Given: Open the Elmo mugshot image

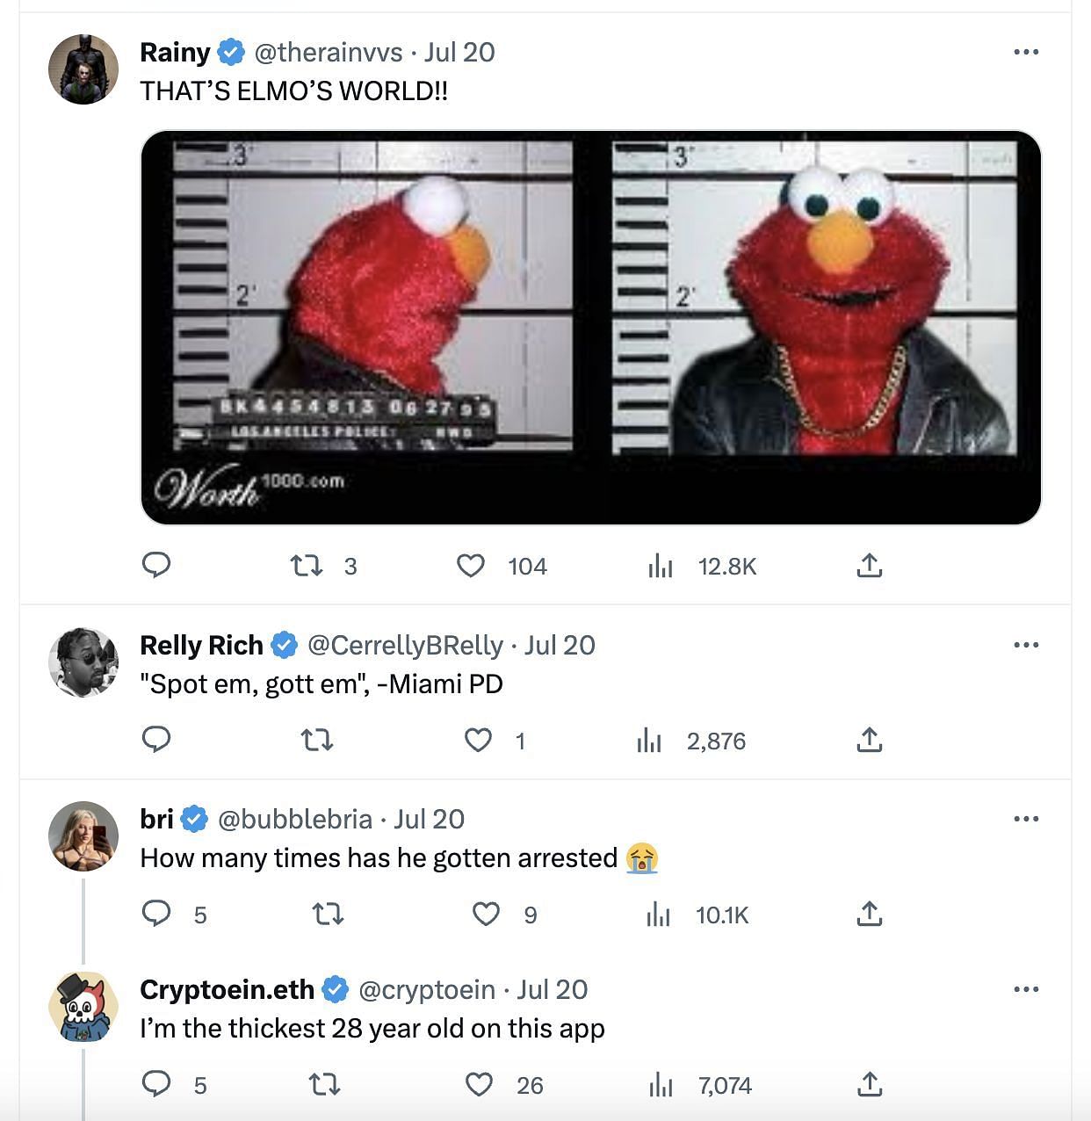Looking at the screenshot, I should pyautogui.click(x=591, y=328).
